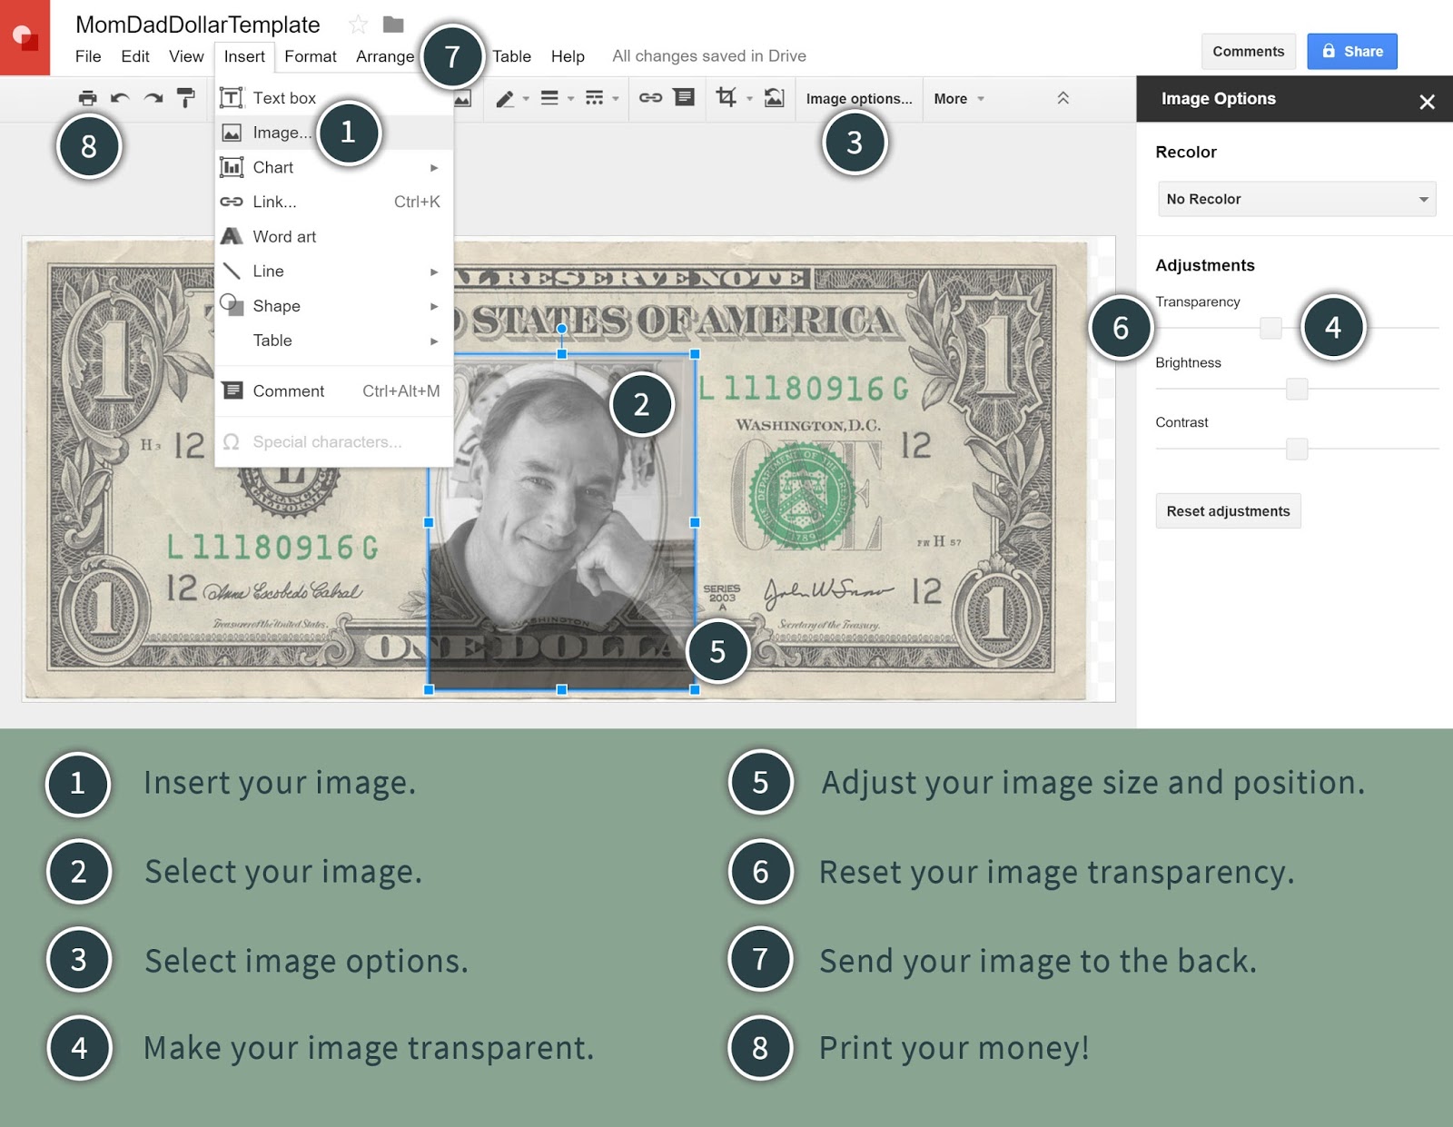This screenshot has height=1127, width=1453.
Task: Open the Arrange menu
Action: [x=385, y=56]
